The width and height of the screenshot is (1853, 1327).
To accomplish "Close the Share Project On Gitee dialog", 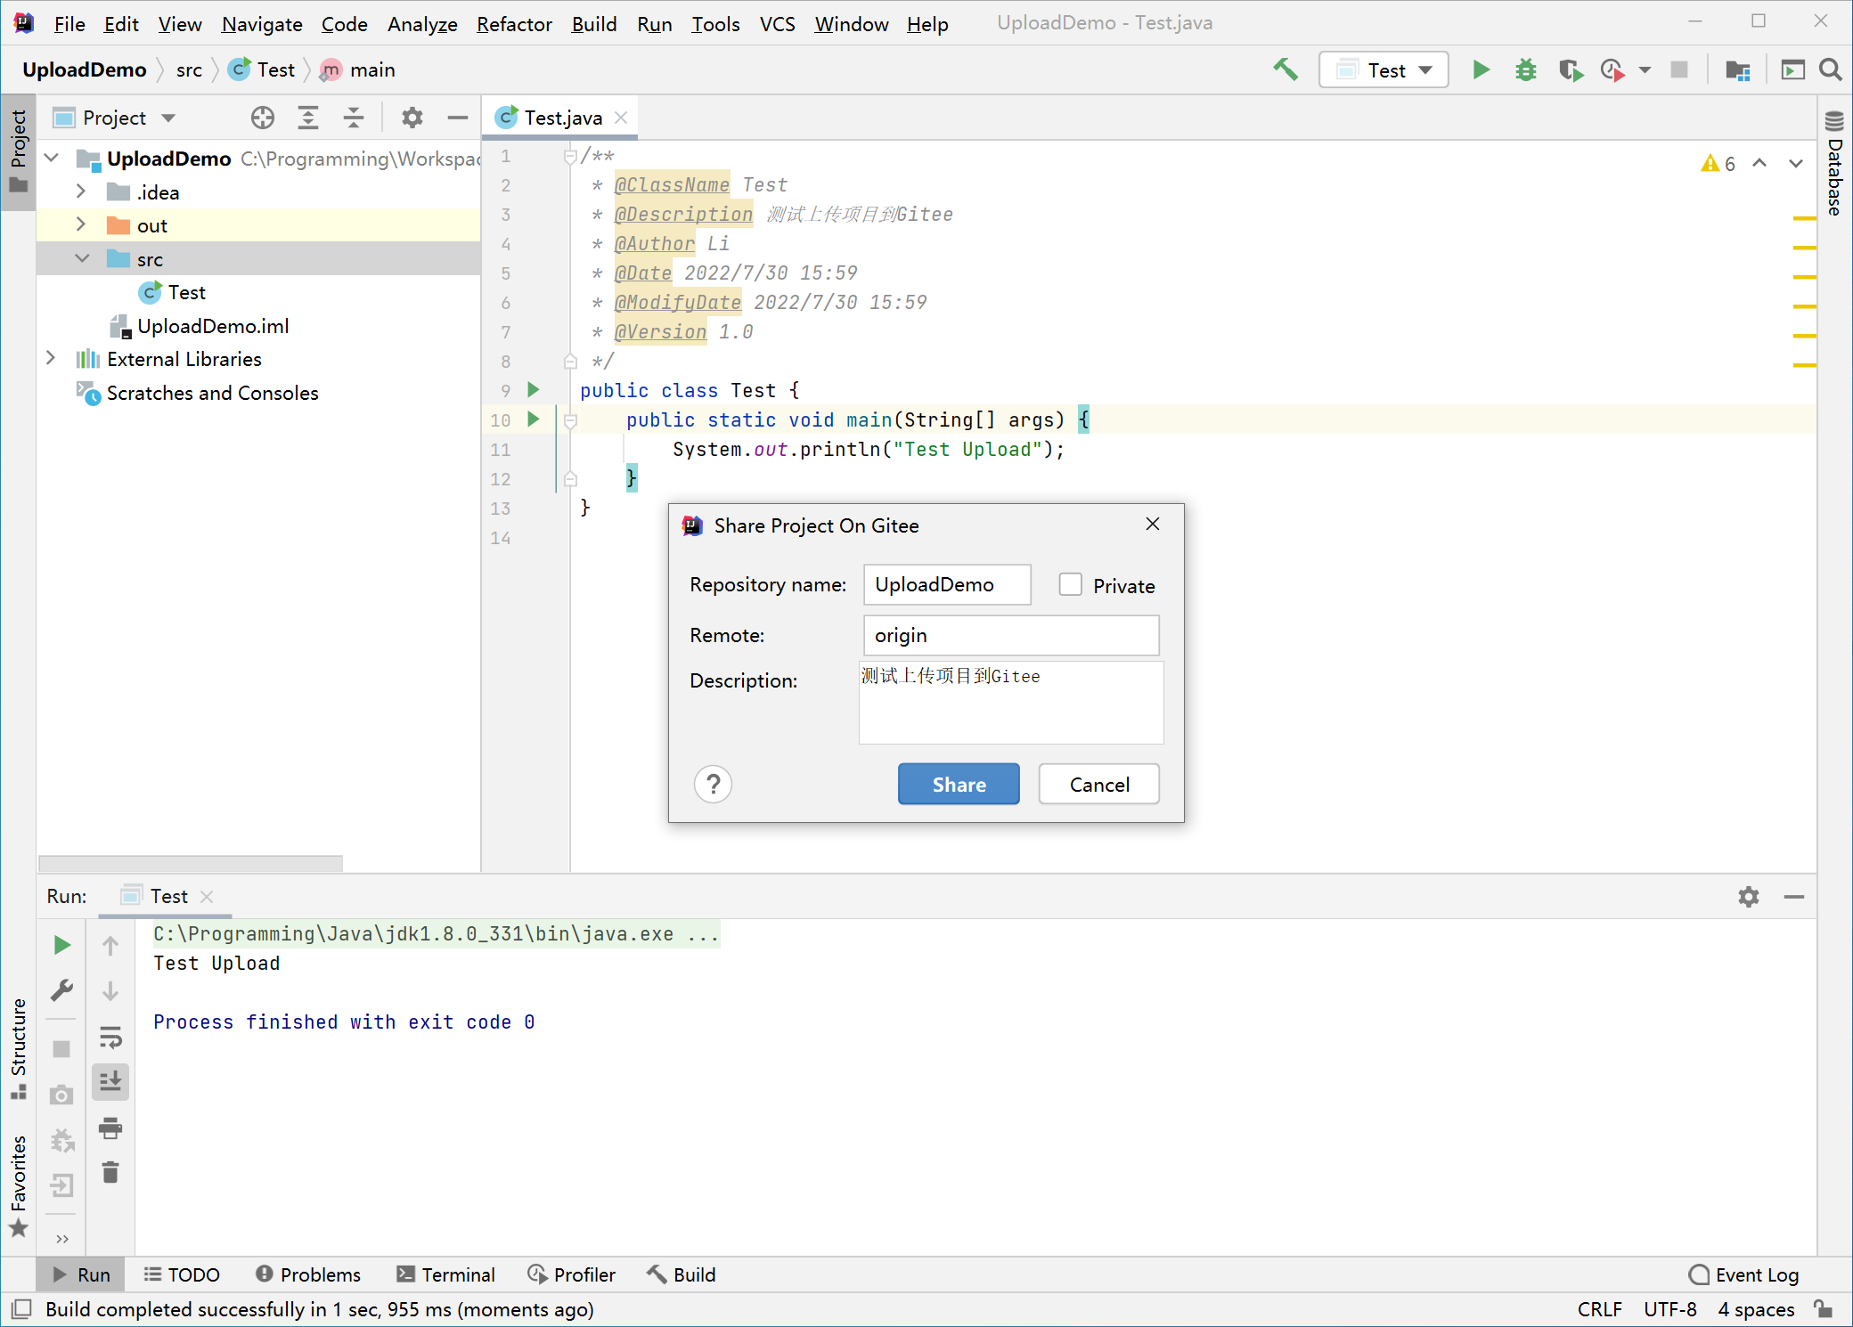I will click(1153, 525).
